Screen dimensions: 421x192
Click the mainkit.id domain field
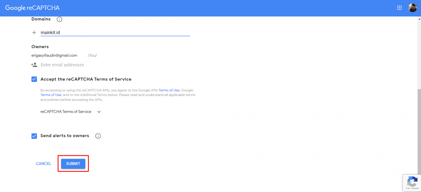click(115, 33)
